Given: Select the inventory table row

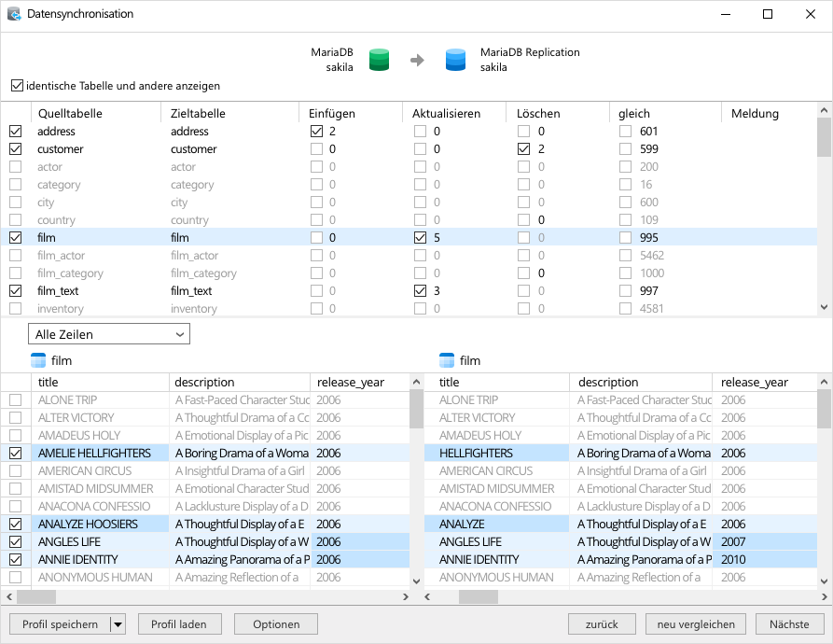Looking at the screenshot, I should 410,309.
